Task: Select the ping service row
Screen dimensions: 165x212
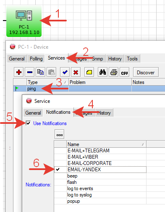Action: pos(89,89)
